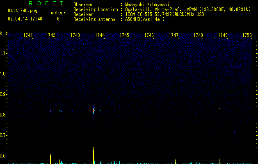Click the meteor echo at 1742
This screenshot has width=258, height=164.
(x=50, y=111)
